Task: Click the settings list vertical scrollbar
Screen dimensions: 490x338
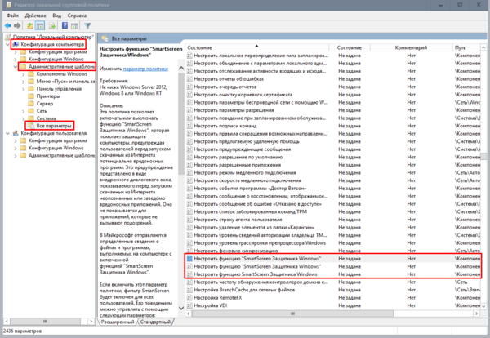Action: (485, 163)
